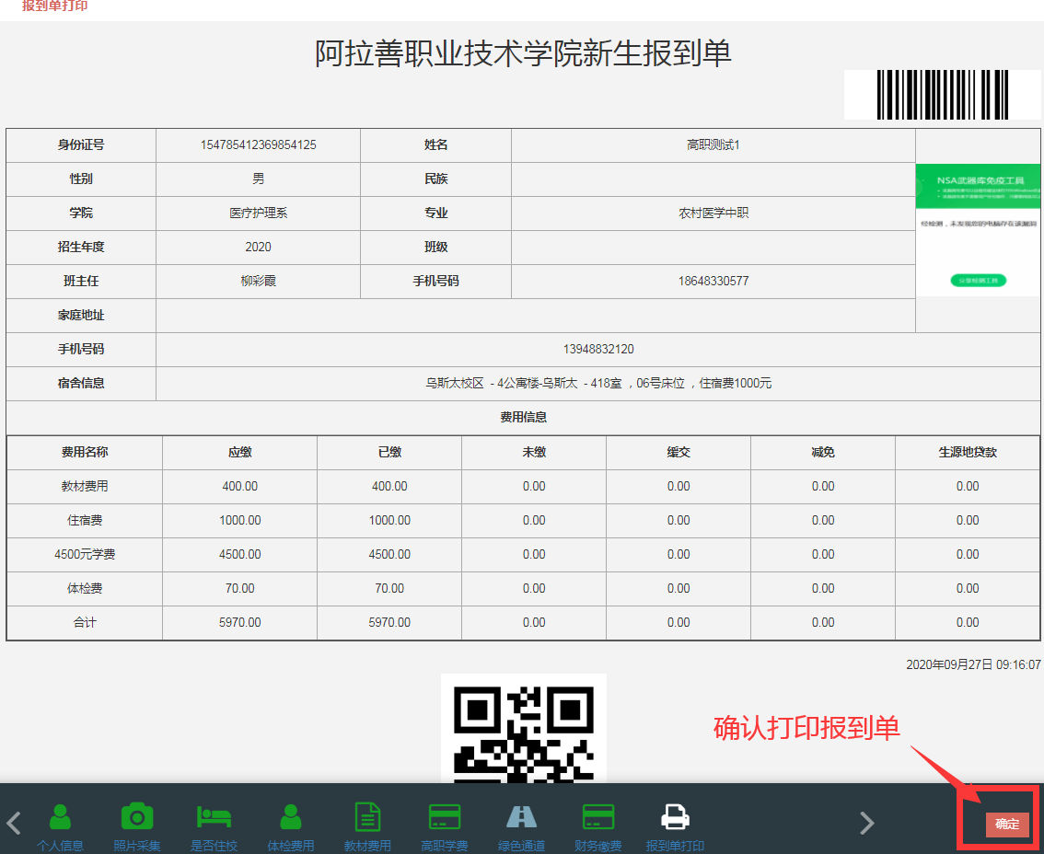Open the 个人信息 person icon step
Image resolution: width=1044 pixels, height=854 pixels.
point(60,817)
